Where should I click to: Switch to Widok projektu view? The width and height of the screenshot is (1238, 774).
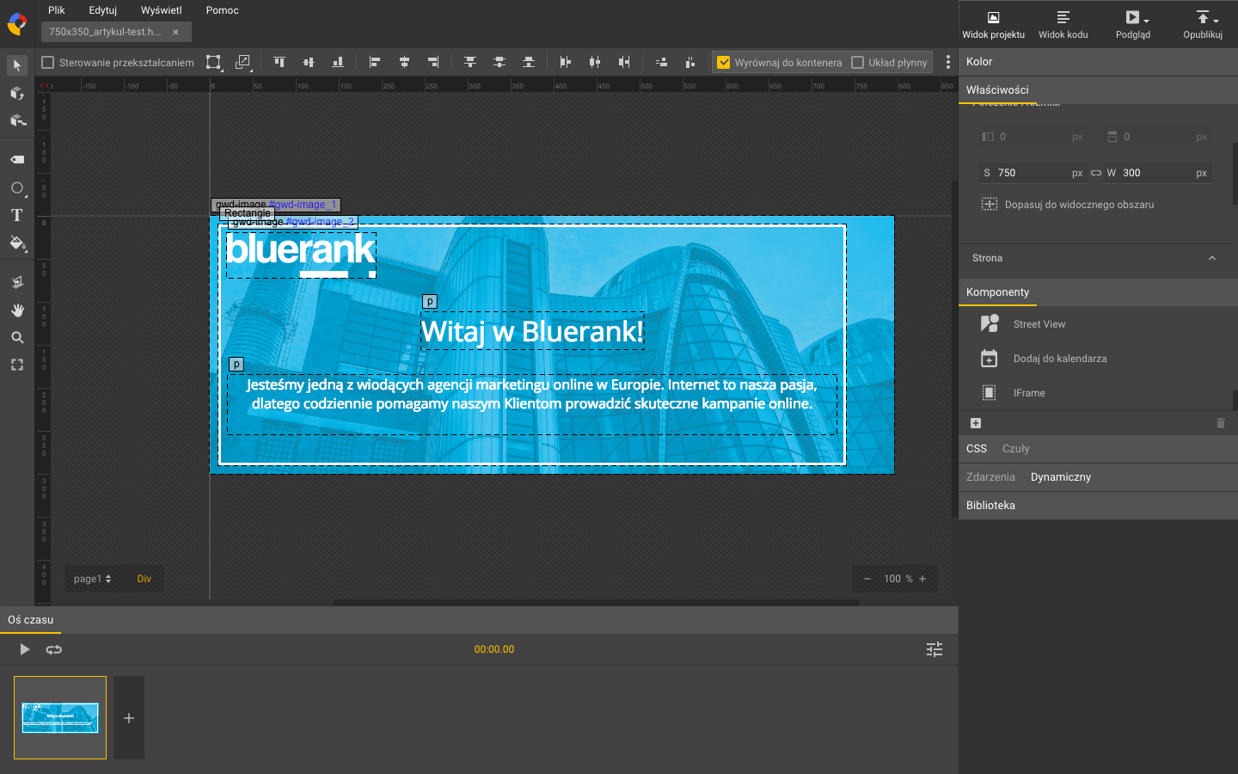[994, 25]
